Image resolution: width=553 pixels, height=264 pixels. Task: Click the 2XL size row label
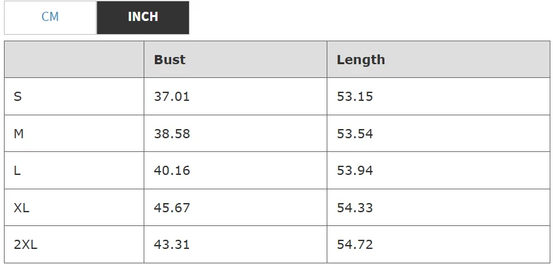(x=26, y=245)
